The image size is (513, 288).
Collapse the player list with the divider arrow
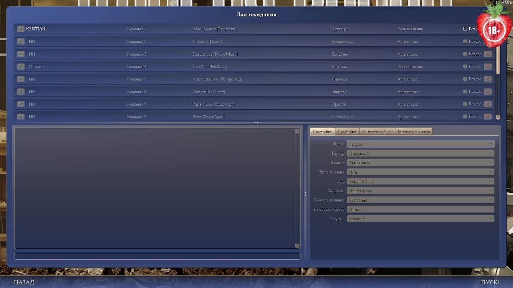coord(256,122)
